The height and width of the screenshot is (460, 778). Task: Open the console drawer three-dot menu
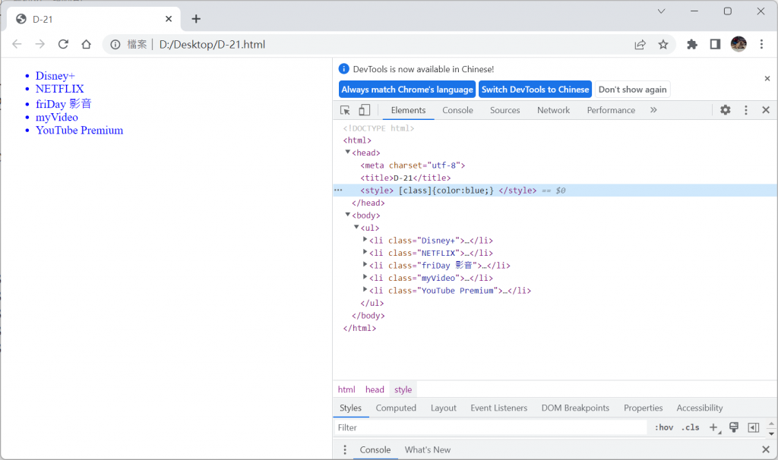tap(345, 449)
